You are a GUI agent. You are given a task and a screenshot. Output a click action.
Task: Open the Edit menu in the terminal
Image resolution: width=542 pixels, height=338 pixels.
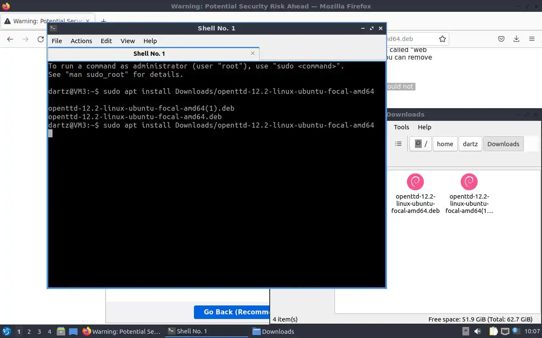tap(106, 41)
